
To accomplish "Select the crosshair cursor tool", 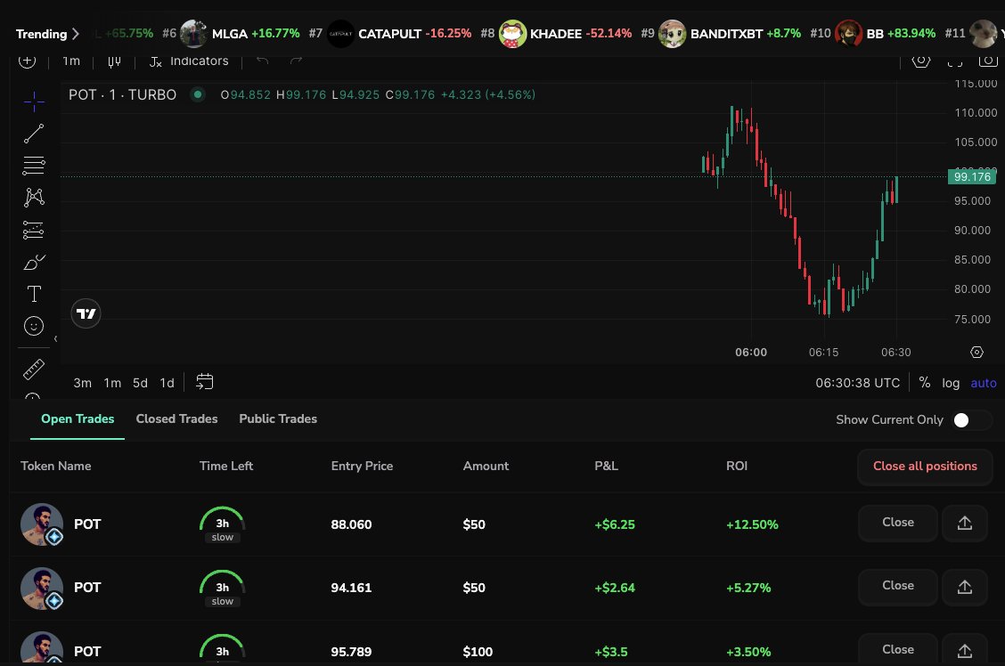I will click(x=34, y=102).
